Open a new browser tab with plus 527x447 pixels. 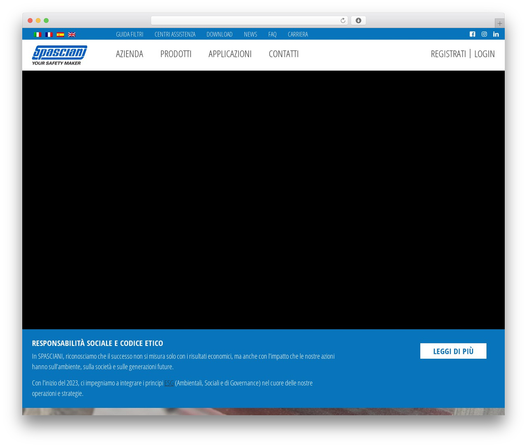click(499, 24)
